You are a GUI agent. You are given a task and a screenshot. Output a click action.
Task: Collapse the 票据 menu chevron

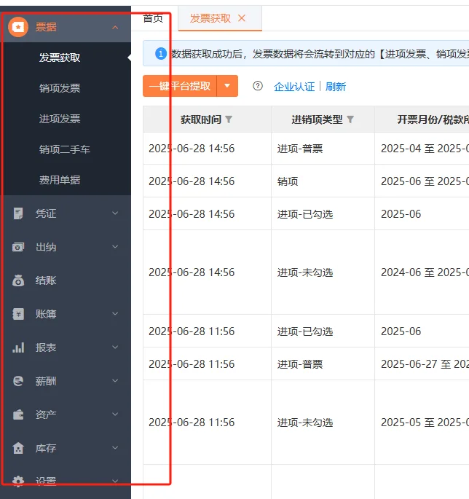pos(115,28)
